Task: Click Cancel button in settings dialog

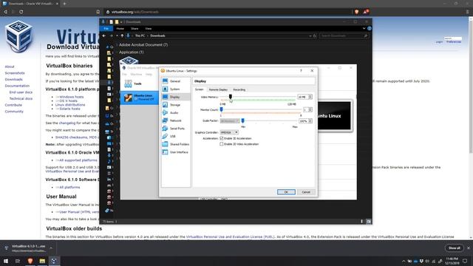Action: [306, 192]
